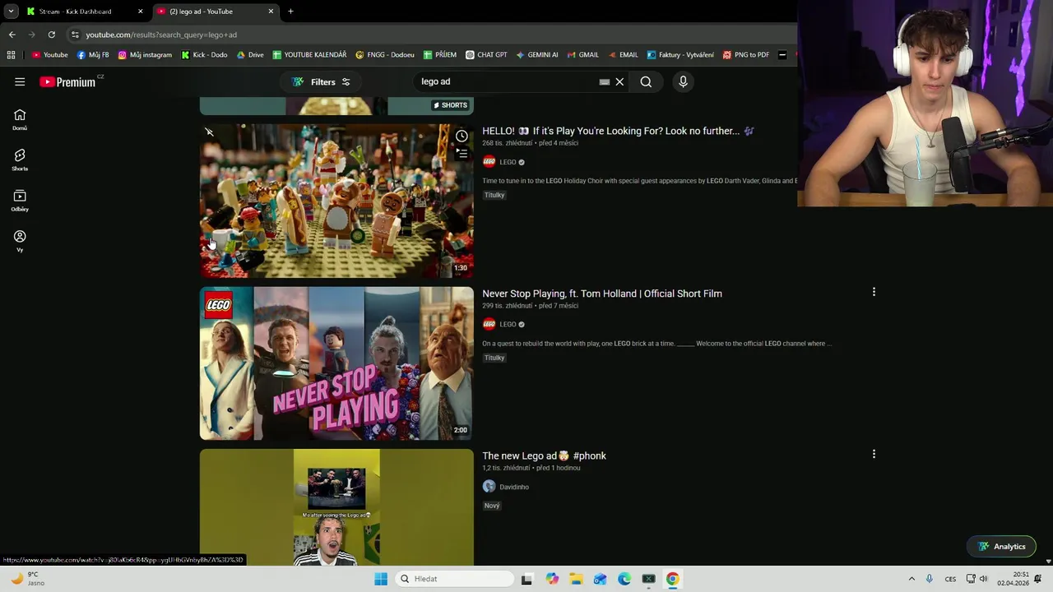This screenshot has height=592, width=1053.
Task: Open the YouTube hamburger guide menu
Action: (x=20, y=81)
